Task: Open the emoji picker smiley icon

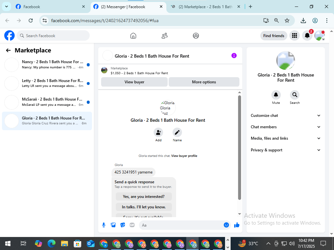Action: tap(226, 225)
